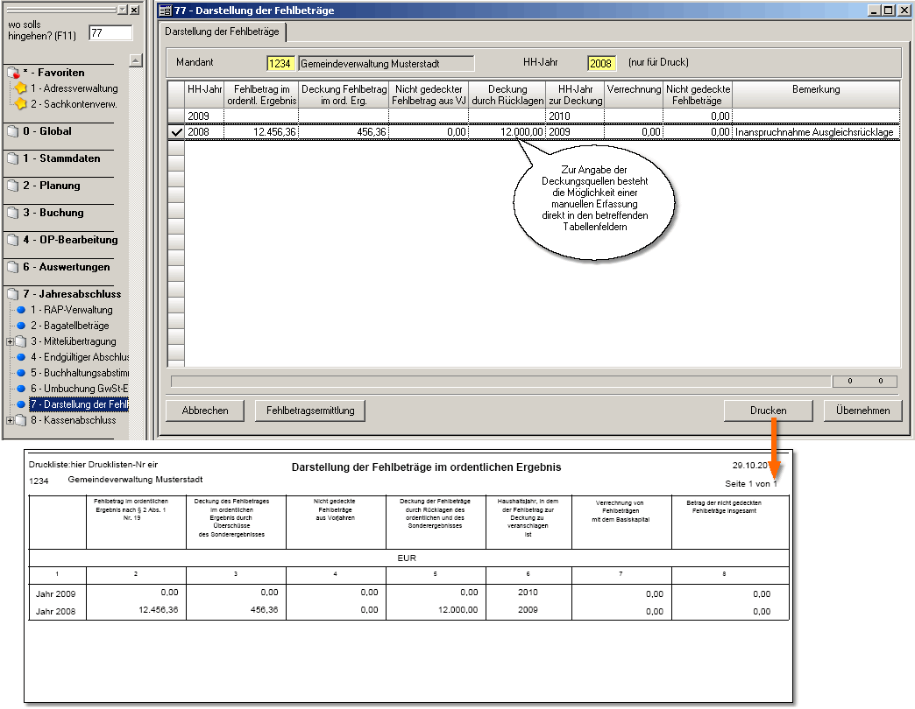915x709 pixels.
Task: Click the horizontal scrollbar below the table
Action: [500, 382]
